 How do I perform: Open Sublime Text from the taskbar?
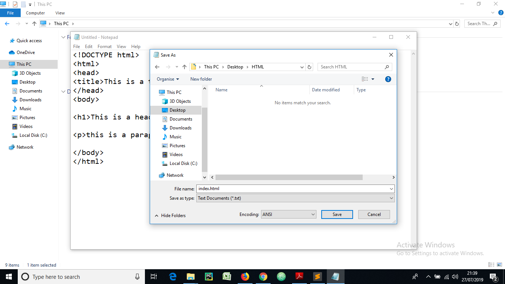tap(318, 277)
